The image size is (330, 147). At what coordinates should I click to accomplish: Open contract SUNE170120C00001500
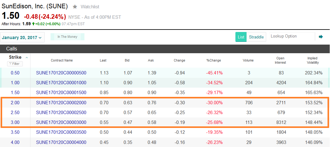(61, 93)
